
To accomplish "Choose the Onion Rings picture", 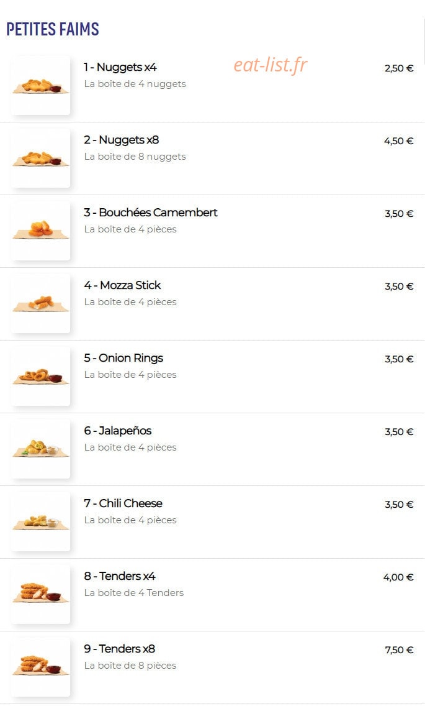I will pyautogui.click(x=40, y=377).
